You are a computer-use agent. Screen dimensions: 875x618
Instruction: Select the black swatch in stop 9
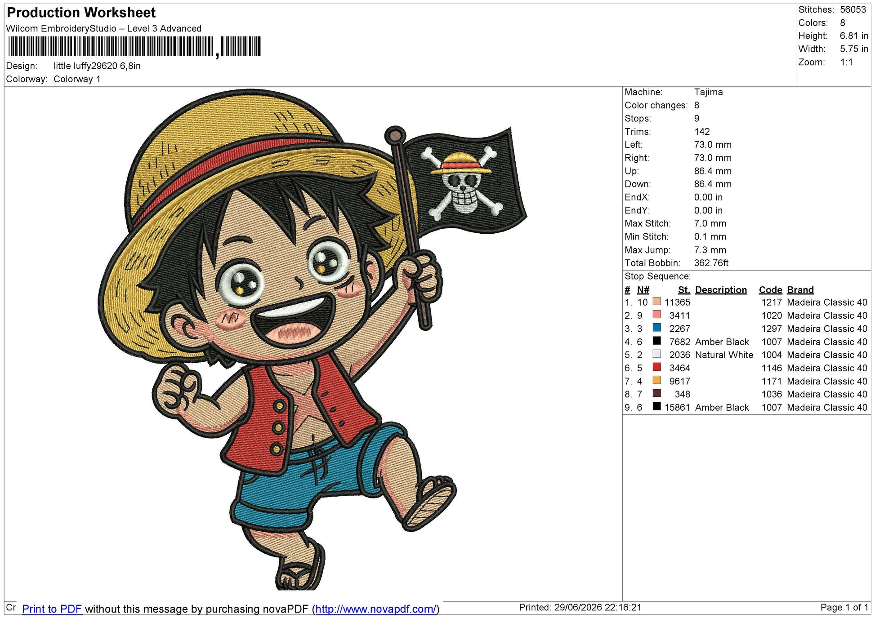click(656, 407)
